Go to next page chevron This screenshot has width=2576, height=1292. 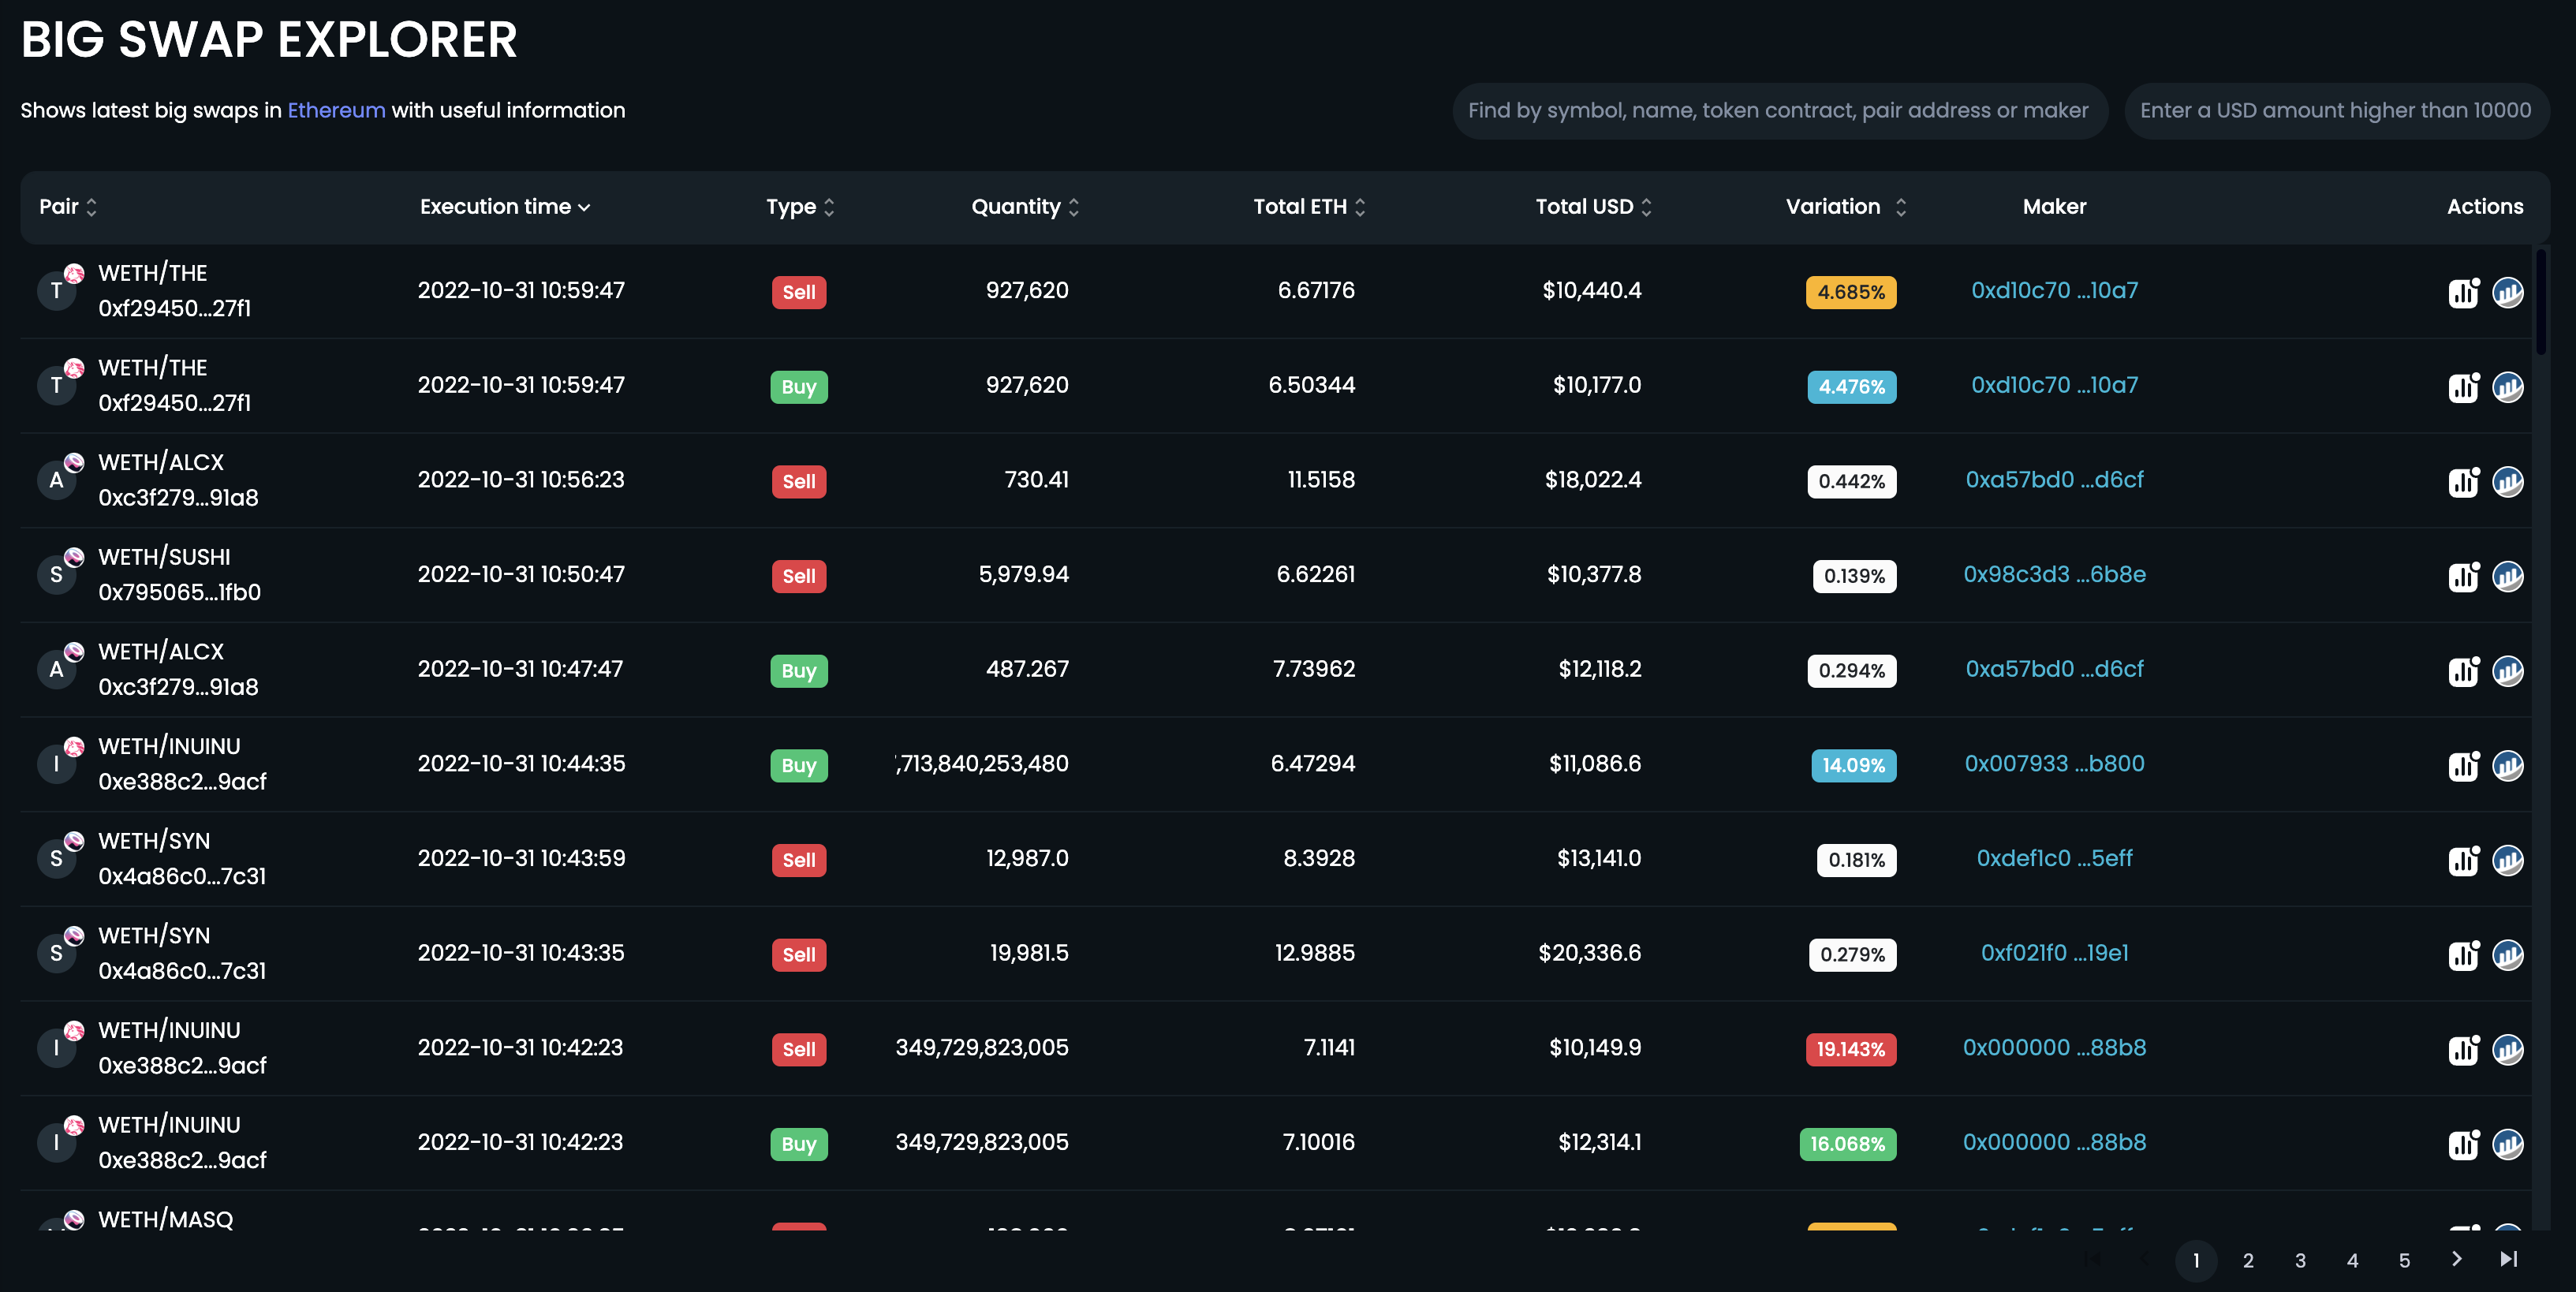[2456, 1259]
